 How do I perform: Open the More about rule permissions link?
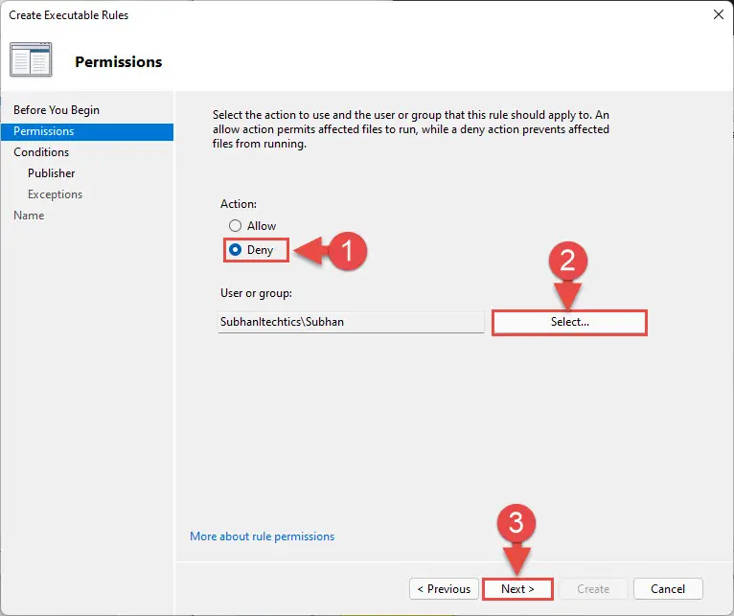coord(263,536)
